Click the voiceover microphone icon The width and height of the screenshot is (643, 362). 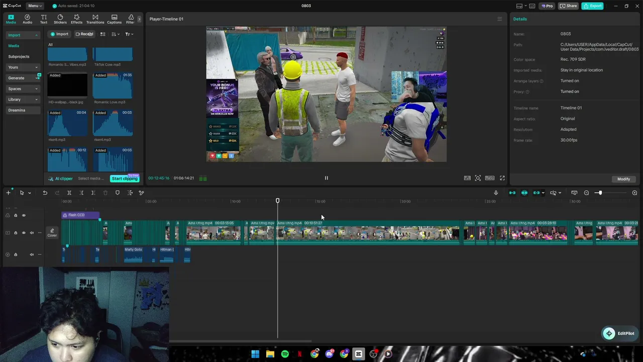point(496,193)
